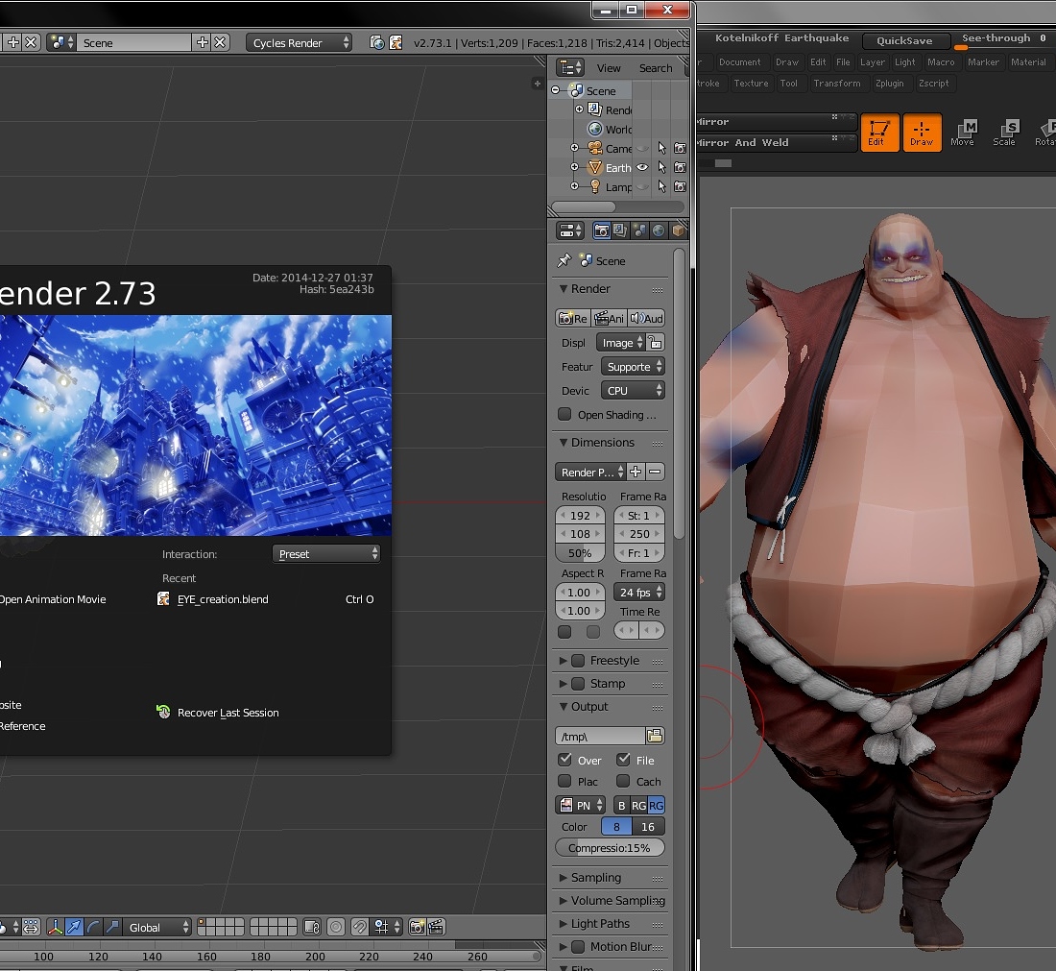
Task: Switch to the Object properties cube tab
Action: coord(678,231)
